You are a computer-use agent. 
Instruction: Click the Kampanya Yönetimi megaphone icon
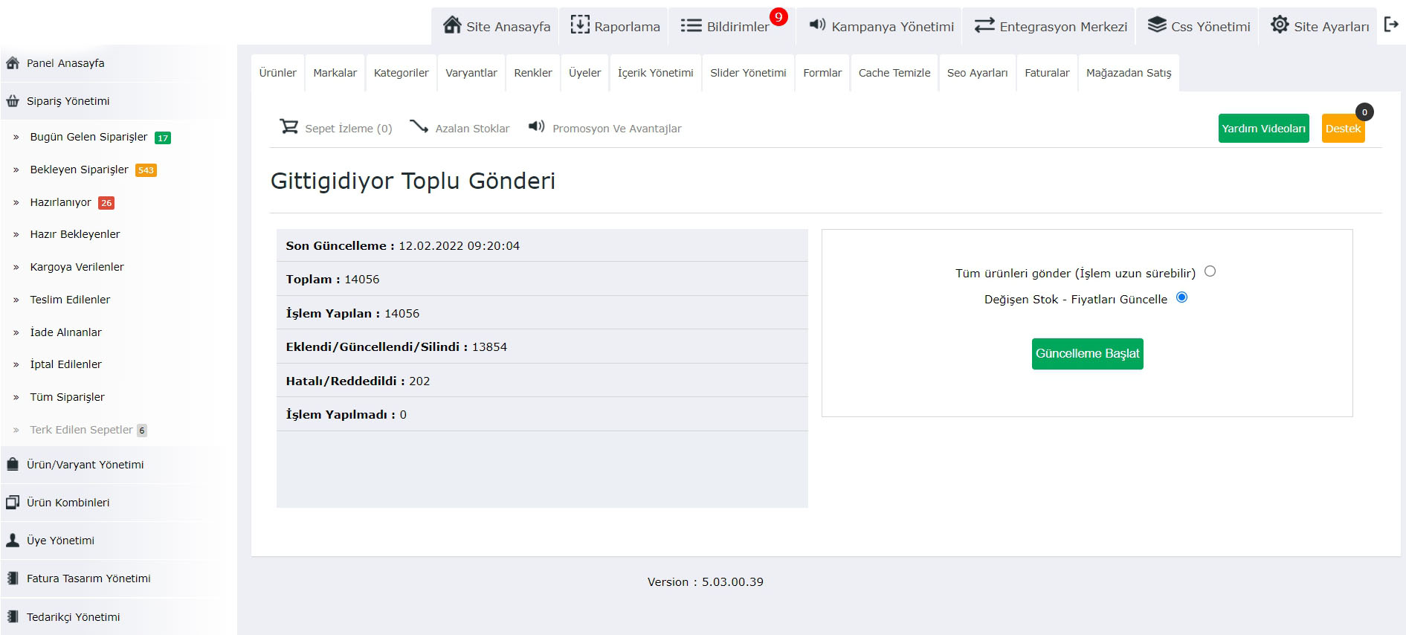(817, 25)
